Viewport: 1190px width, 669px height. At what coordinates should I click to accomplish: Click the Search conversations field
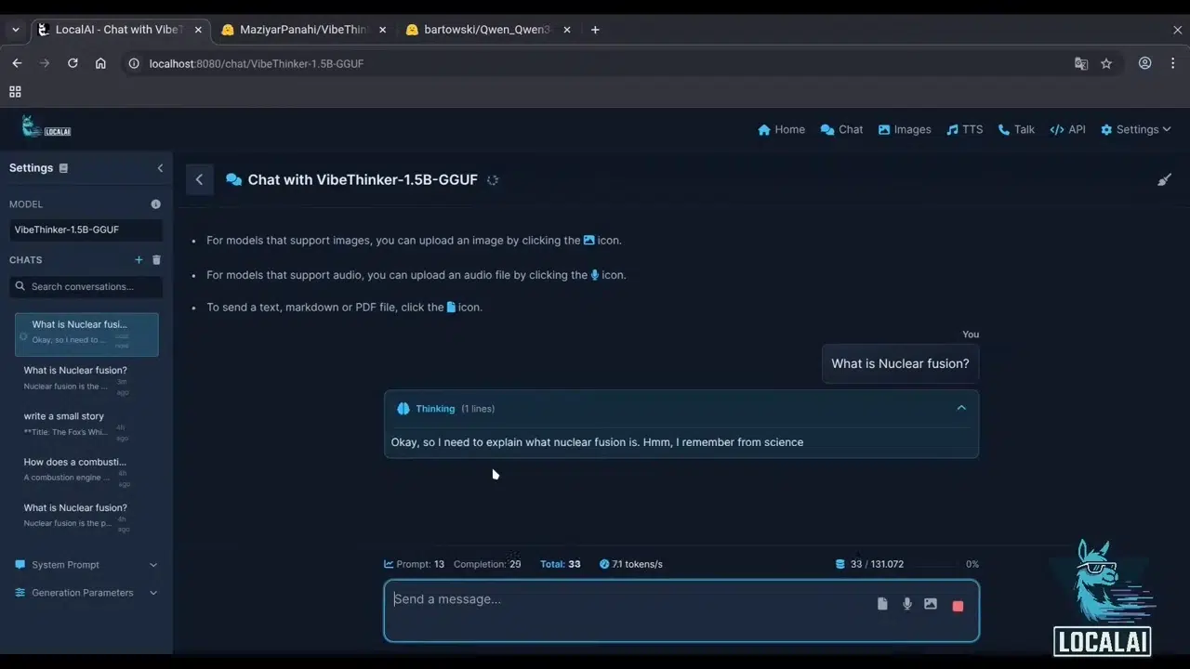click(x=86, y=287)
